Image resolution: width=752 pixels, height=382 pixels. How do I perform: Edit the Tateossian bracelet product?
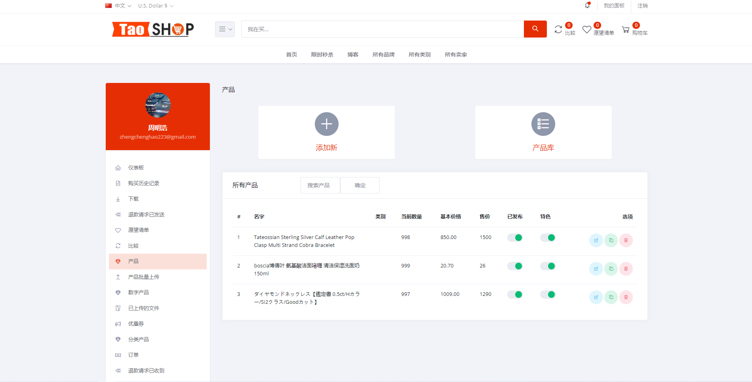coord(596,240)
